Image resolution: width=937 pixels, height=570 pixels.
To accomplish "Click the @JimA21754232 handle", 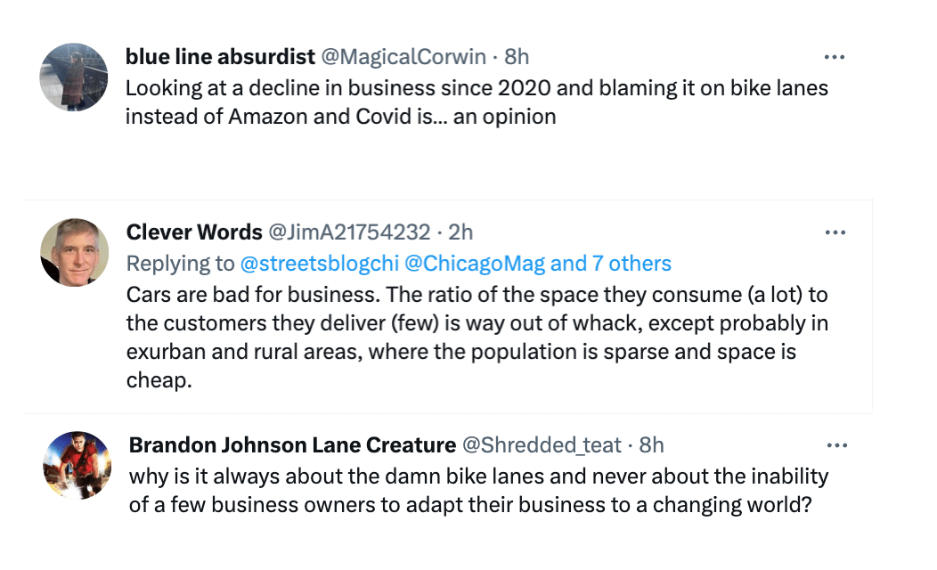I will (349, 232).
